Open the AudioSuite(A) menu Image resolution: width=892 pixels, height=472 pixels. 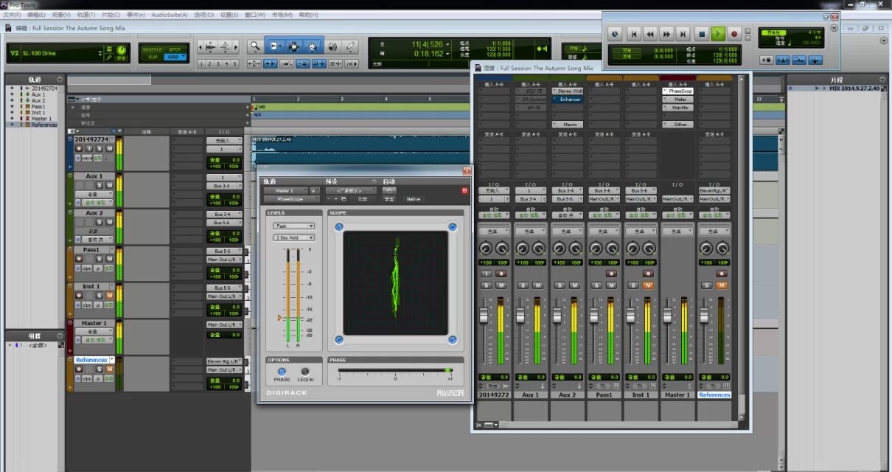click(170, 15)
